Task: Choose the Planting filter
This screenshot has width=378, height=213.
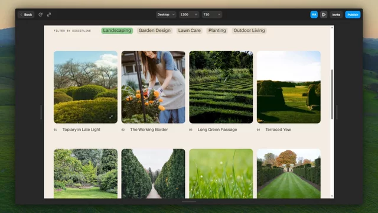Action: click(217, 30)
